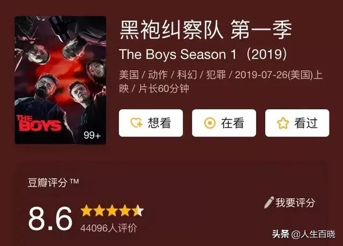The width and height of the screenshot is (343, 246).
Task: Mark the show as 看过
Action: (297, 123)
